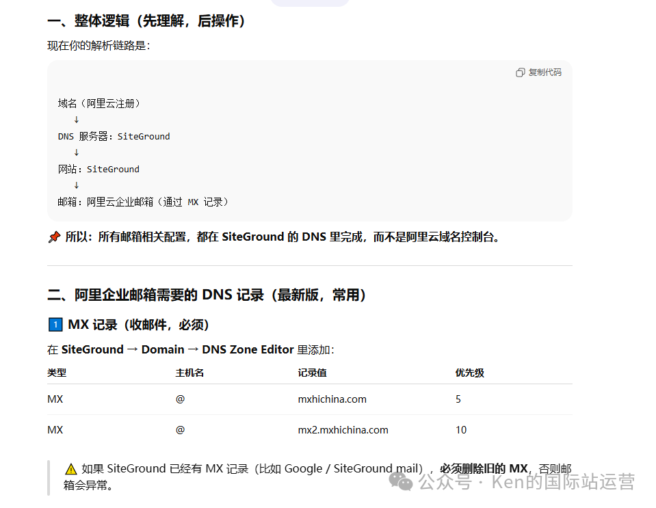The image size is (656, 508).
Task: Click the MX 记录（收邮件，必须）subsection title
Action: (x=137, y=324)
